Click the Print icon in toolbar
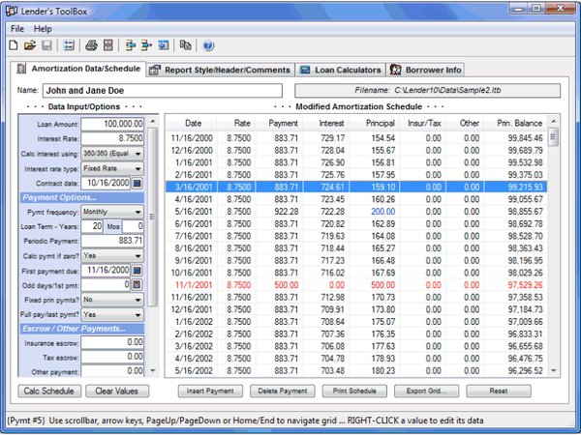Viewport: 581px width, 435px height. tap(92, 45)
